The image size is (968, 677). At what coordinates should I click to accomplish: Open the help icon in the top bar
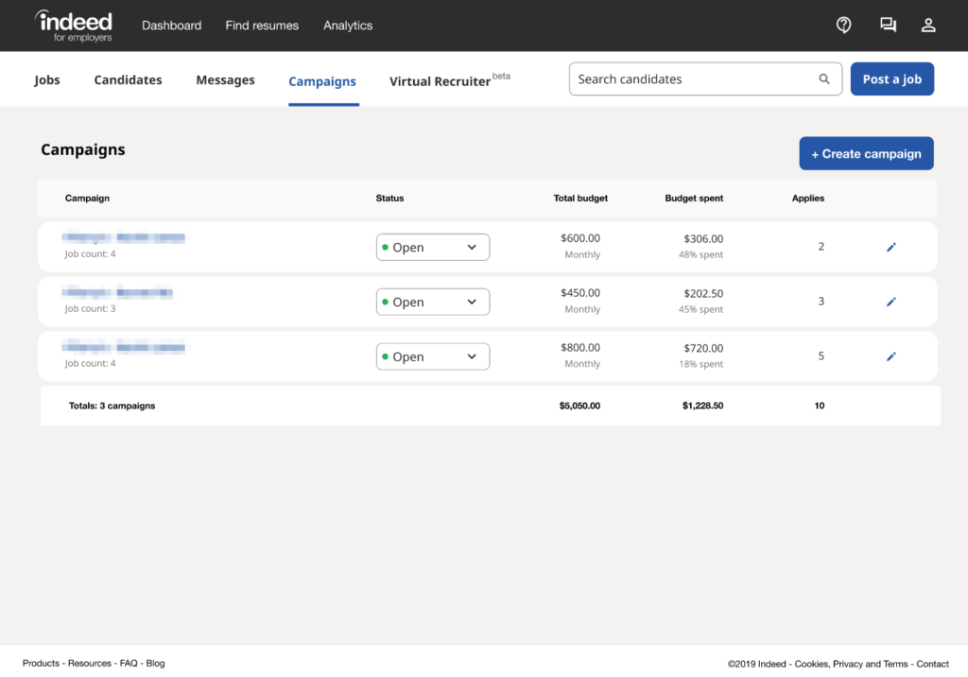click(843, 25)
